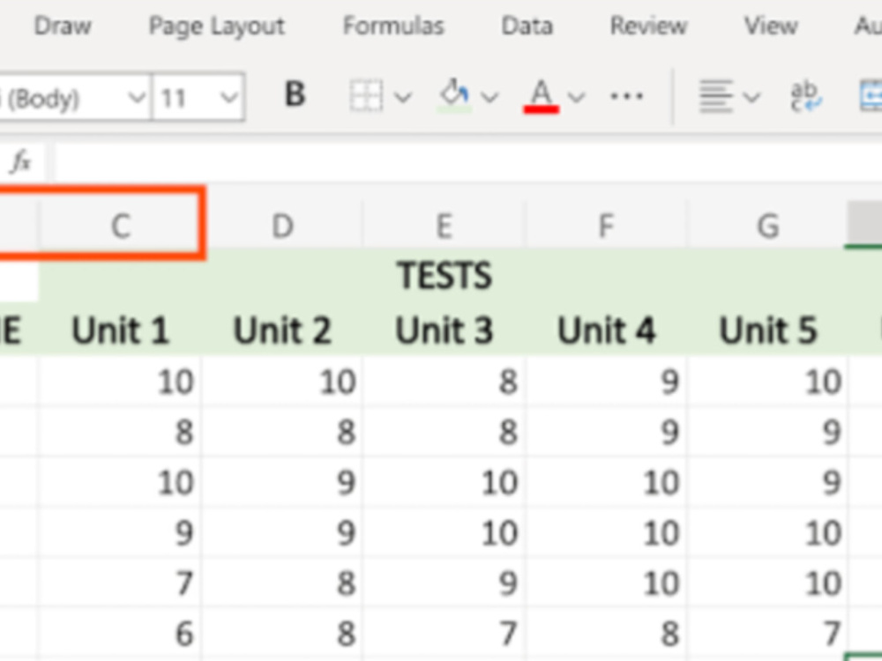Open the Data tab

527,26
